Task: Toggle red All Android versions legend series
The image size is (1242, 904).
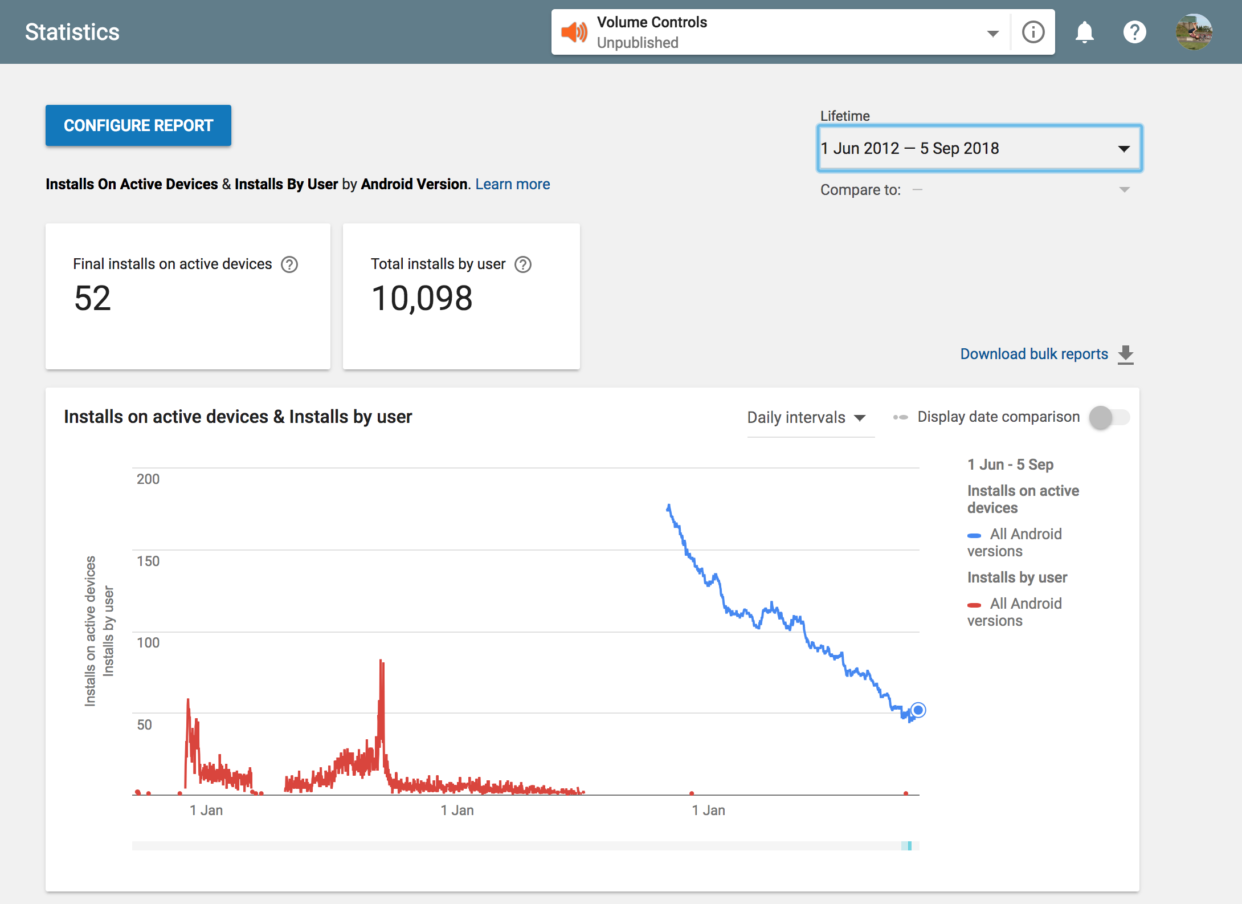Action: coord(1015,612)
